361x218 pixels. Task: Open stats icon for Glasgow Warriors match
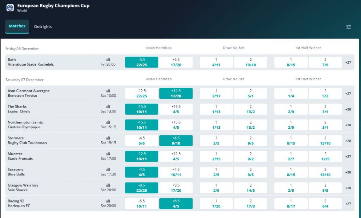pyautogui.click(x=108, y=185)
